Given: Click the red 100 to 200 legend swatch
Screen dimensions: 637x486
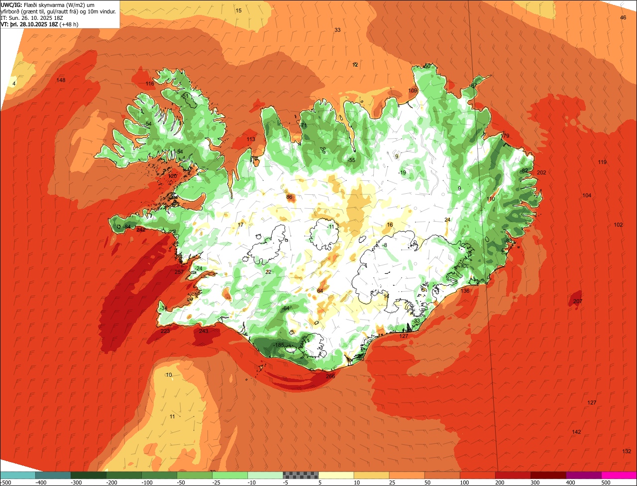Looking at the screenshot, I should click(478, 475).
